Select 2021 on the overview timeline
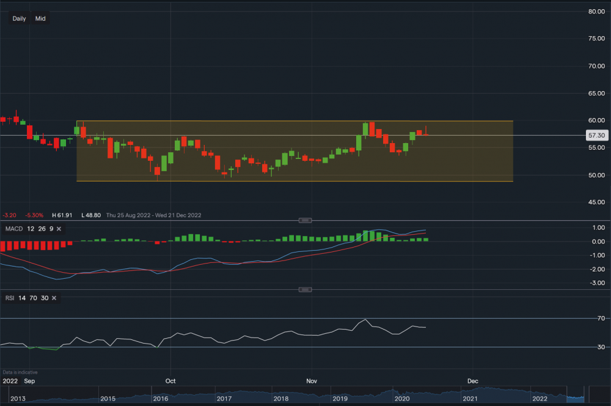 (469, 399)
